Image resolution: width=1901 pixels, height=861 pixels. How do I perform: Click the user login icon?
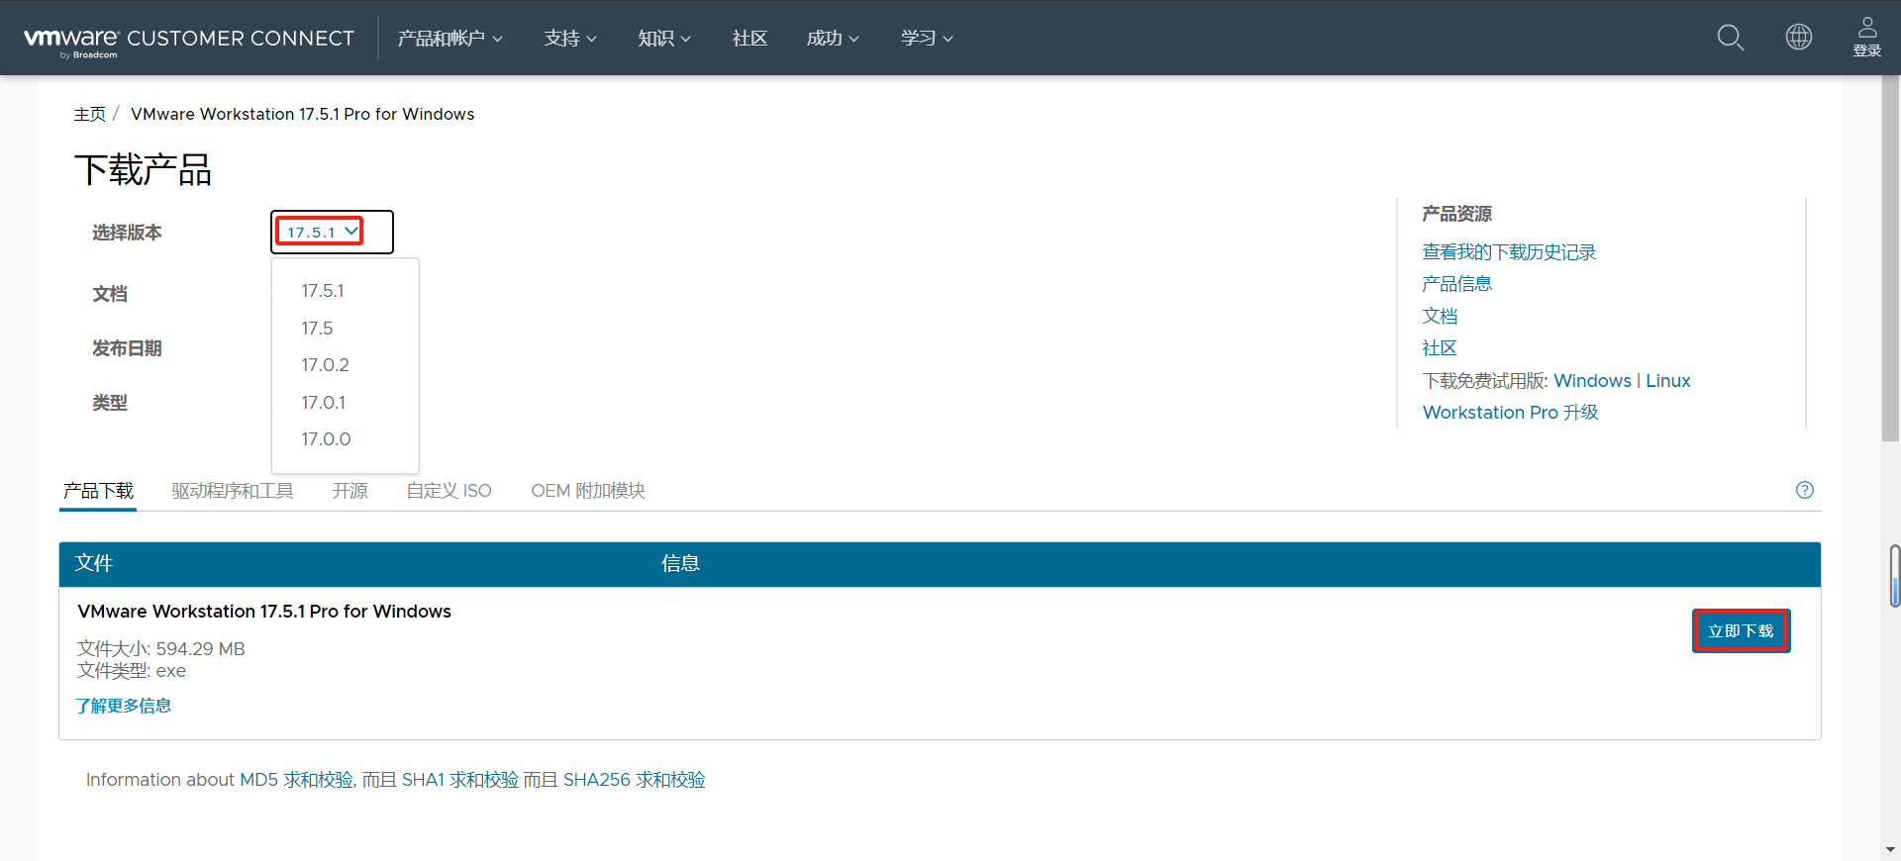pos(1866,38)
